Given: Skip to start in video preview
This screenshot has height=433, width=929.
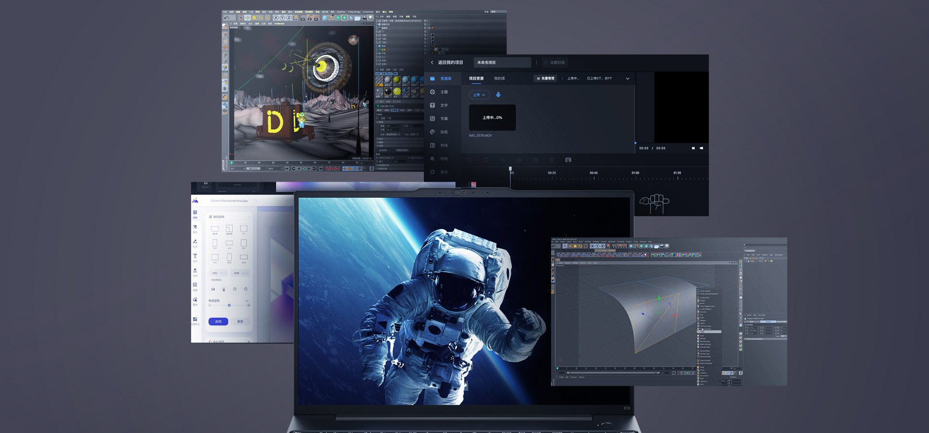Looking at the screenshot, I should coord(693,148).
